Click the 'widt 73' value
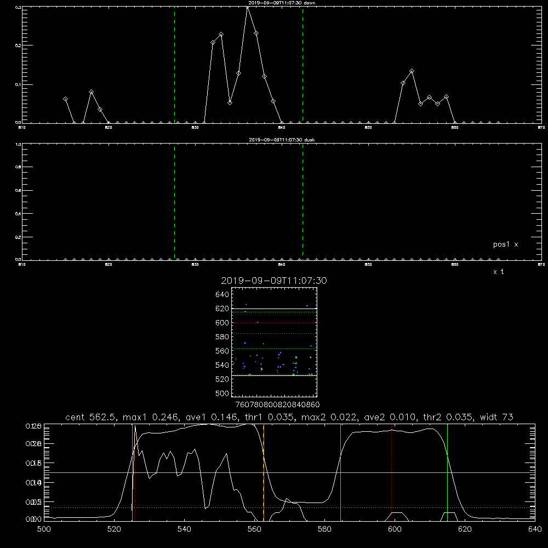Screen dimensions: 548x548 496,417
